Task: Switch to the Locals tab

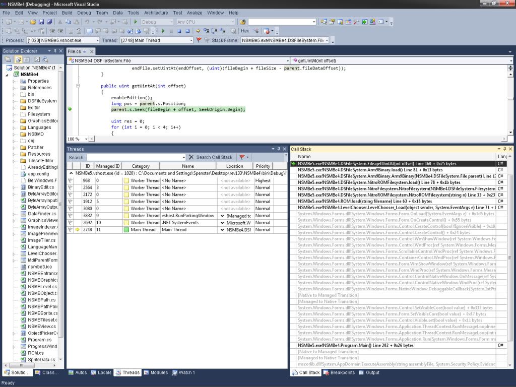Action: [x=101, y=373]
